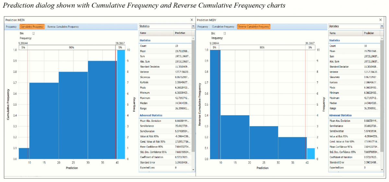Click right chart's lower red percentile line at 9.39844
389x182 pixels.
[x=219, y=103]
